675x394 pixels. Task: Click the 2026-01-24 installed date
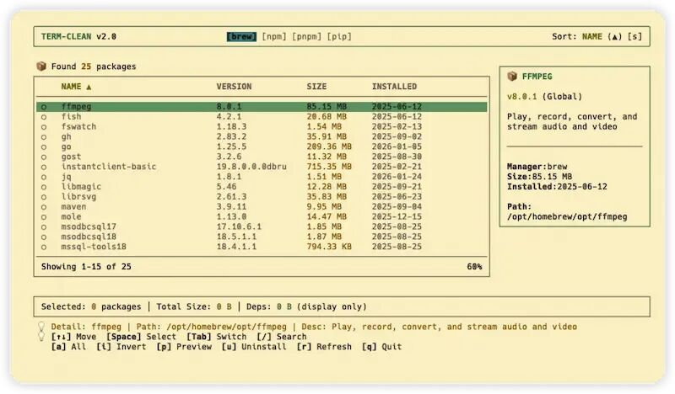pyautogui.click(x=397, y=177)
